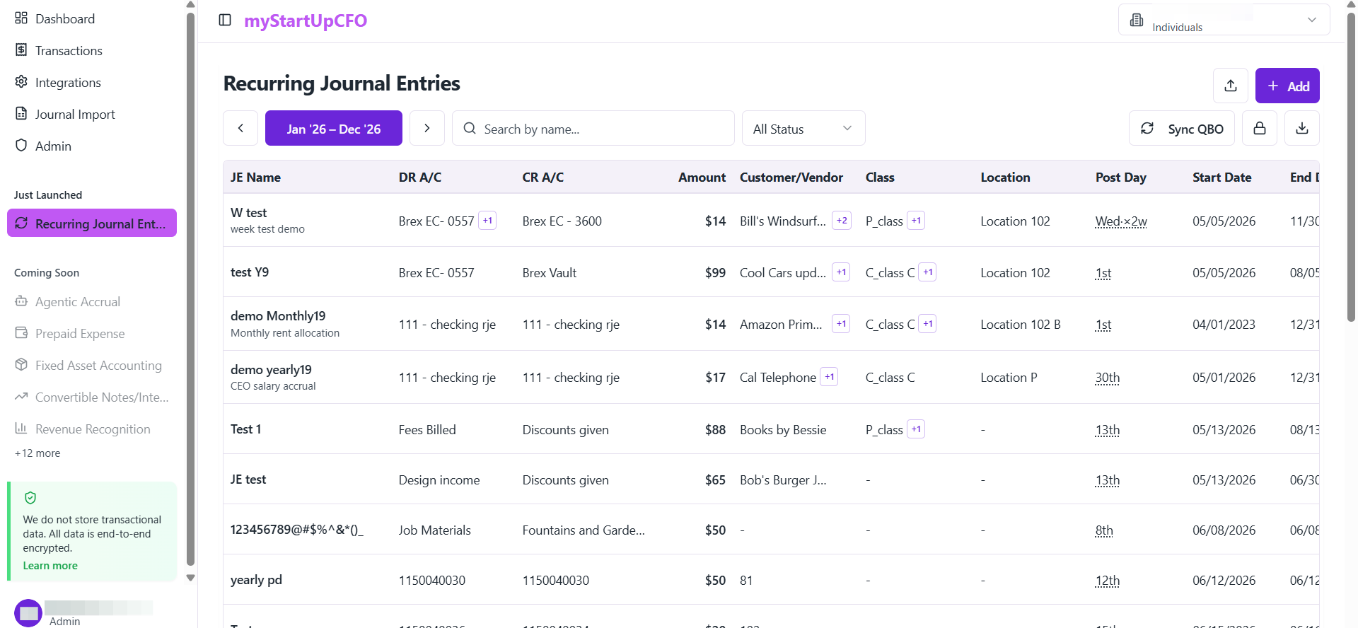Screen dimensions: 1358x628
Task: Expand the All Status dropdown
Action: 803,128
